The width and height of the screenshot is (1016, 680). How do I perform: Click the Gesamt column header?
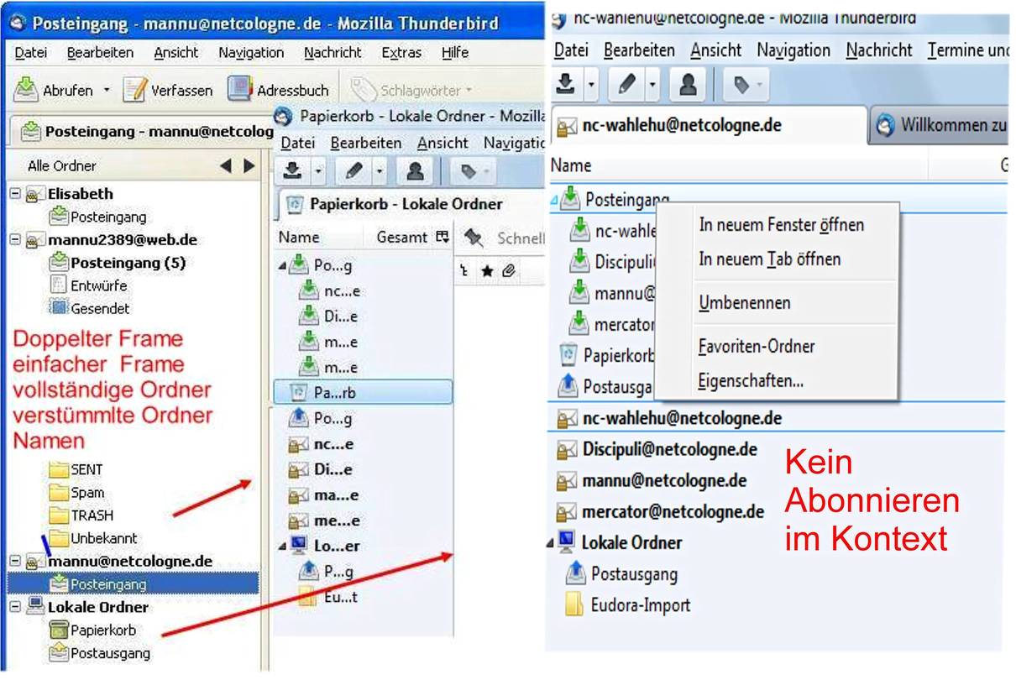[x=401, y=238]
